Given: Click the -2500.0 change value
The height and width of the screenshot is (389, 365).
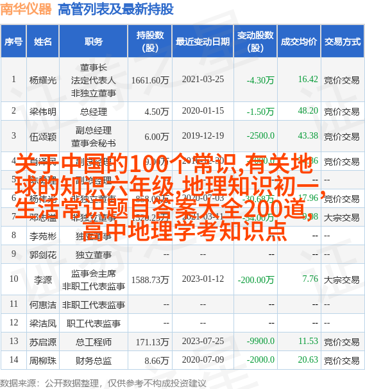Looking at the screenshot, I should 260,135.
